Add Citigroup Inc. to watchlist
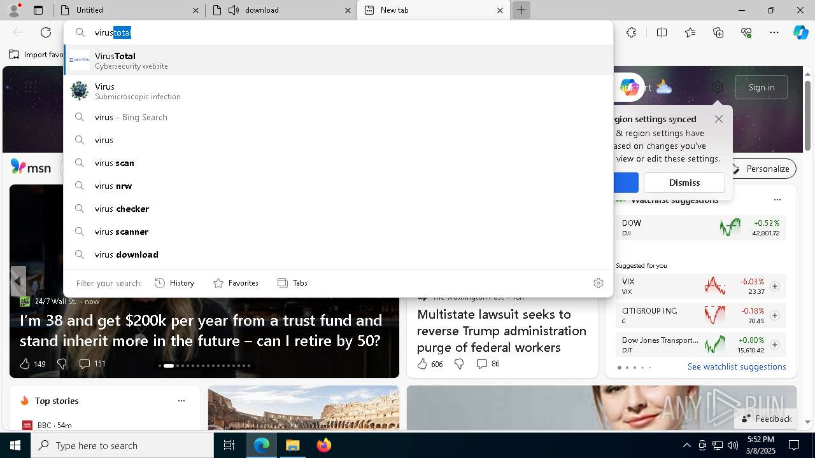The image size is (815, 458). [775, 316]
